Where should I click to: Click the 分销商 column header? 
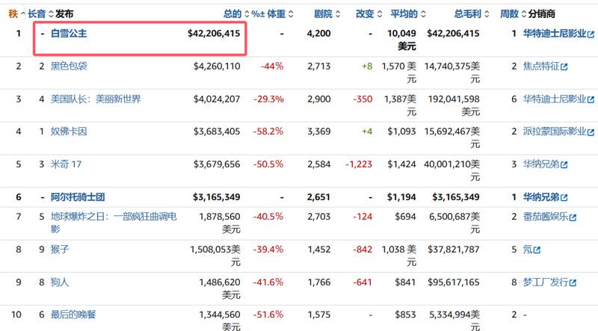coord(541,14)
